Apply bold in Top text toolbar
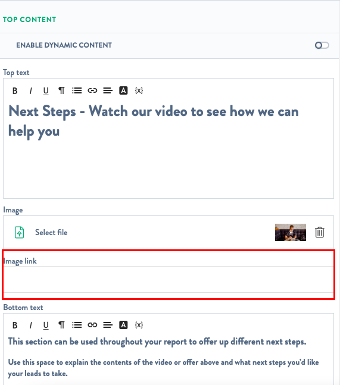The width and height of the screenshot is (340, 385). click(x=15, y=91)
